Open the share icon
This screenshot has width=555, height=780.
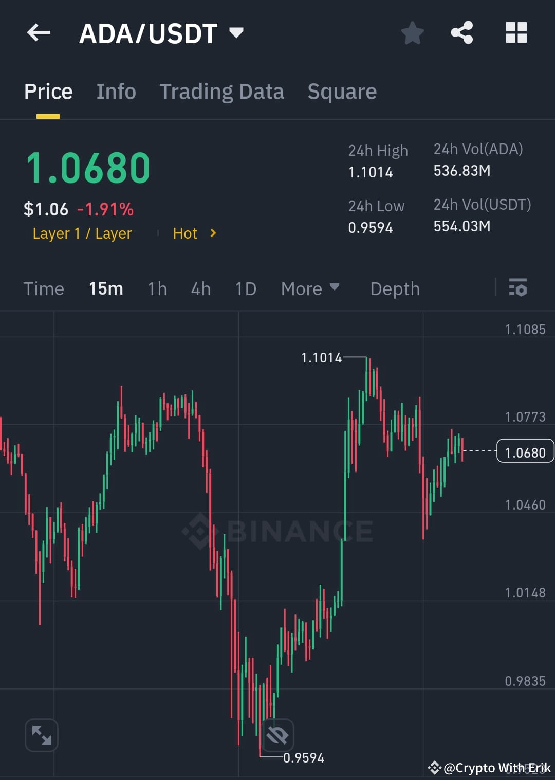(x=462, y=32)
